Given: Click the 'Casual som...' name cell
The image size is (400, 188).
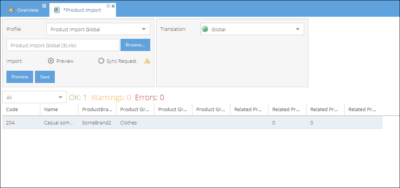Looking at the screenshot, I should (x=59, y=123).
